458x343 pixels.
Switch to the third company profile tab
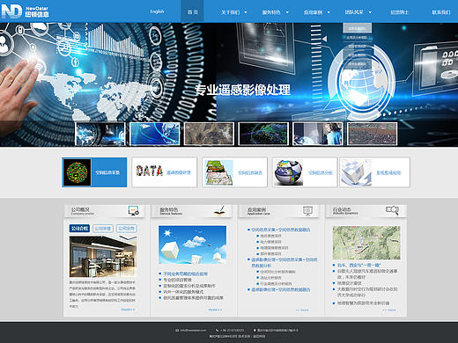pyautogui.click(x=127, y=229)
